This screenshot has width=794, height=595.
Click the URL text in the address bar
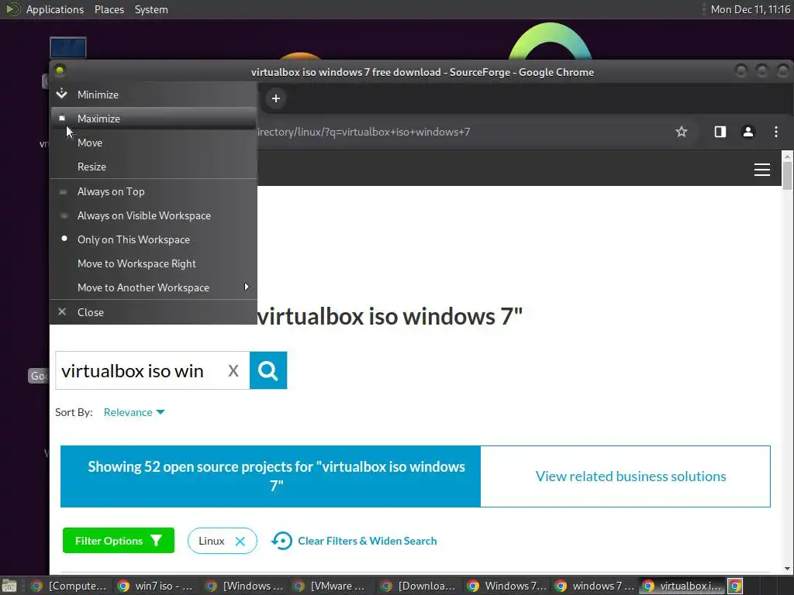(364, 132)
